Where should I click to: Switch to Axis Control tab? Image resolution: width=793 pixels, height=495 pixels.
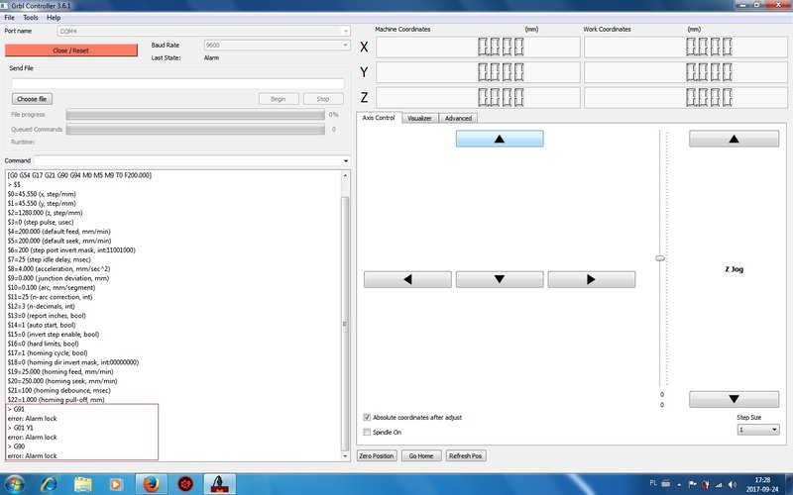tap(379, 118)
